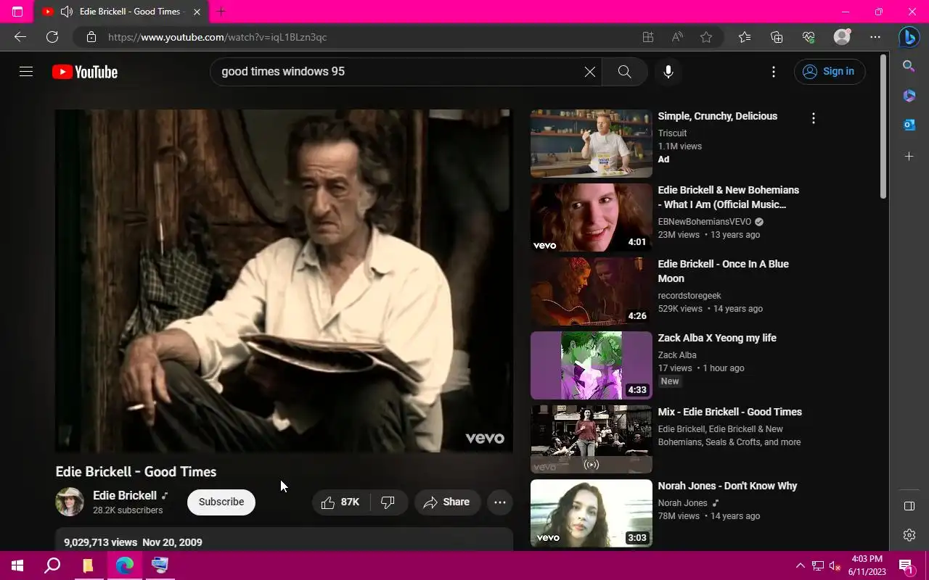Click the page vertical scrollbar
This screenshot has width=929, height=580.
coord(883,127)
